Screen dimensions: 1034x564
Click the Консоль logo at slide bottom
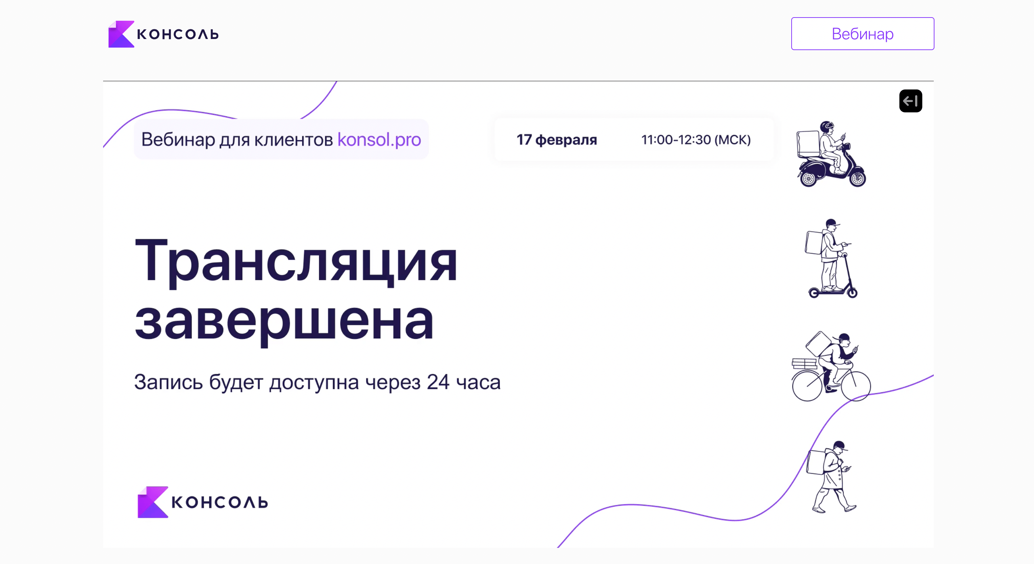tap(203, 502)
